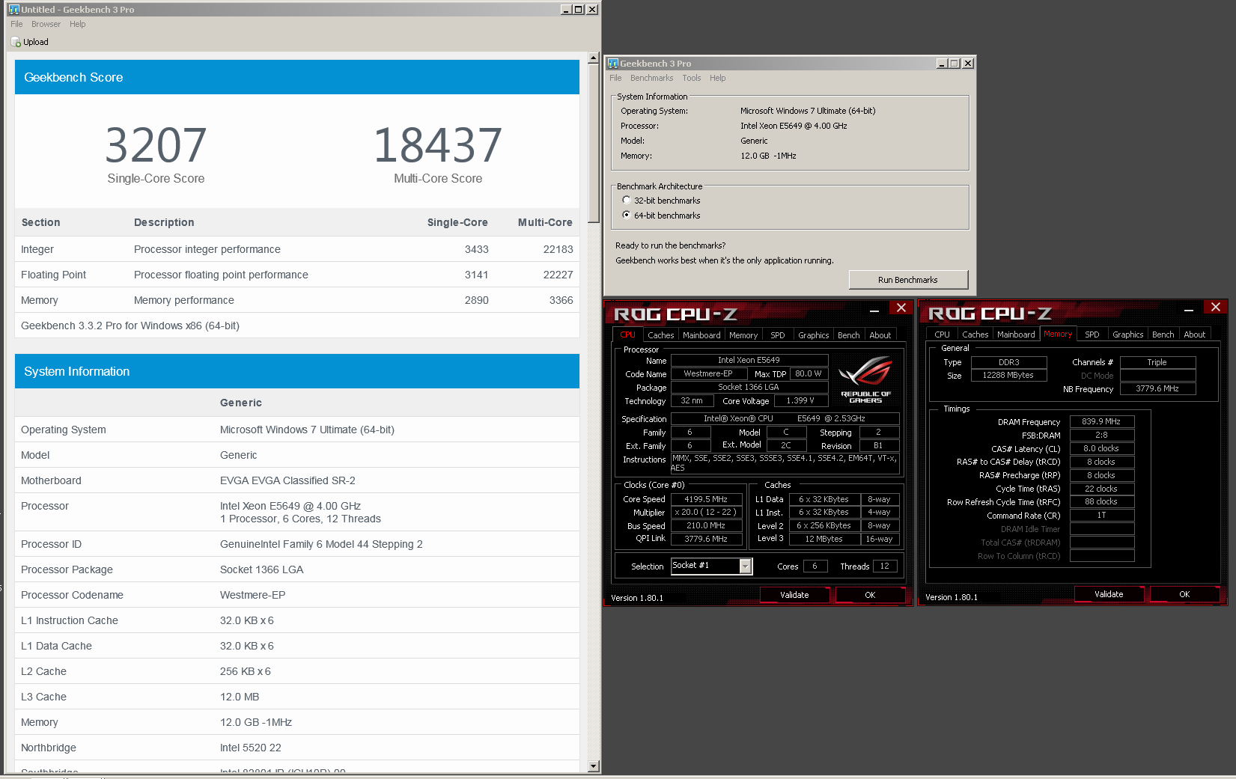This screenshot has width=1236, height=779.
Task: Switch to Bench tab in right CPU-Z window
Action: pyautogui.click(x=1163, y=334)
